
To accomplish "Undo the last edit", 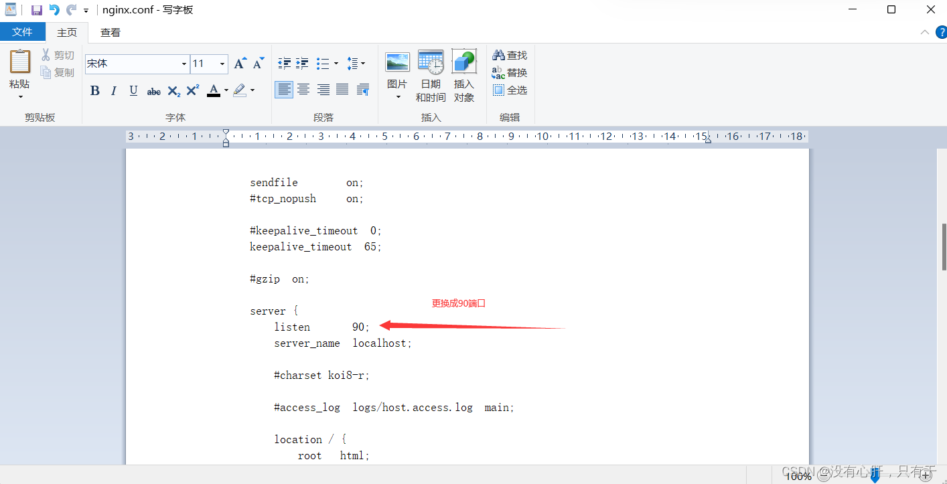I will [x=54, y=10].
